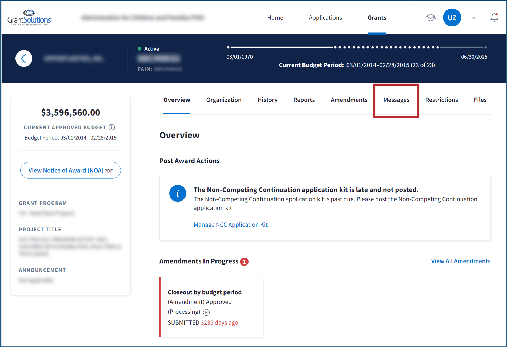The width and height of the screenshot is (507, 347).
Task: Click the blue info icon in alert
Action: point(178,193)
